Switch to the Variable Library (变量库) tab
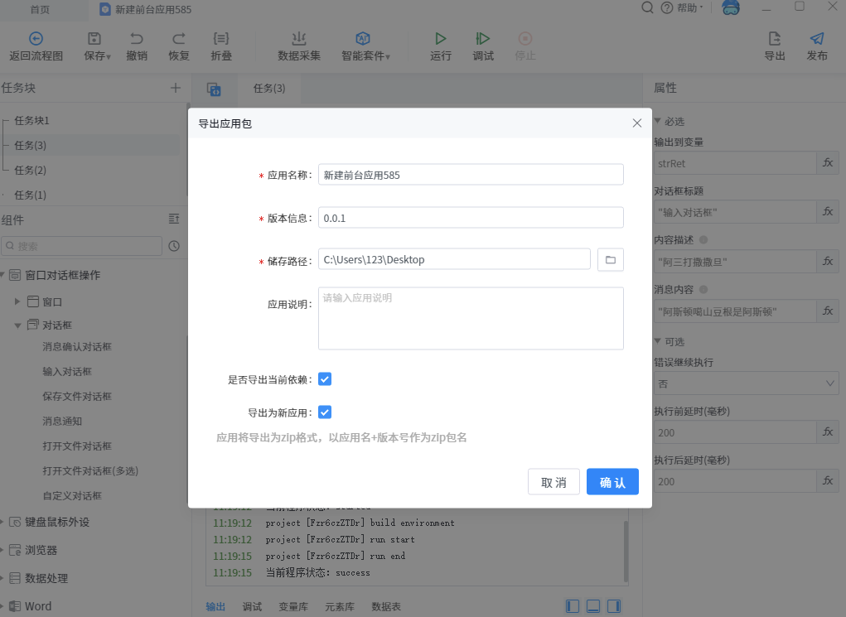 [293, 607]
